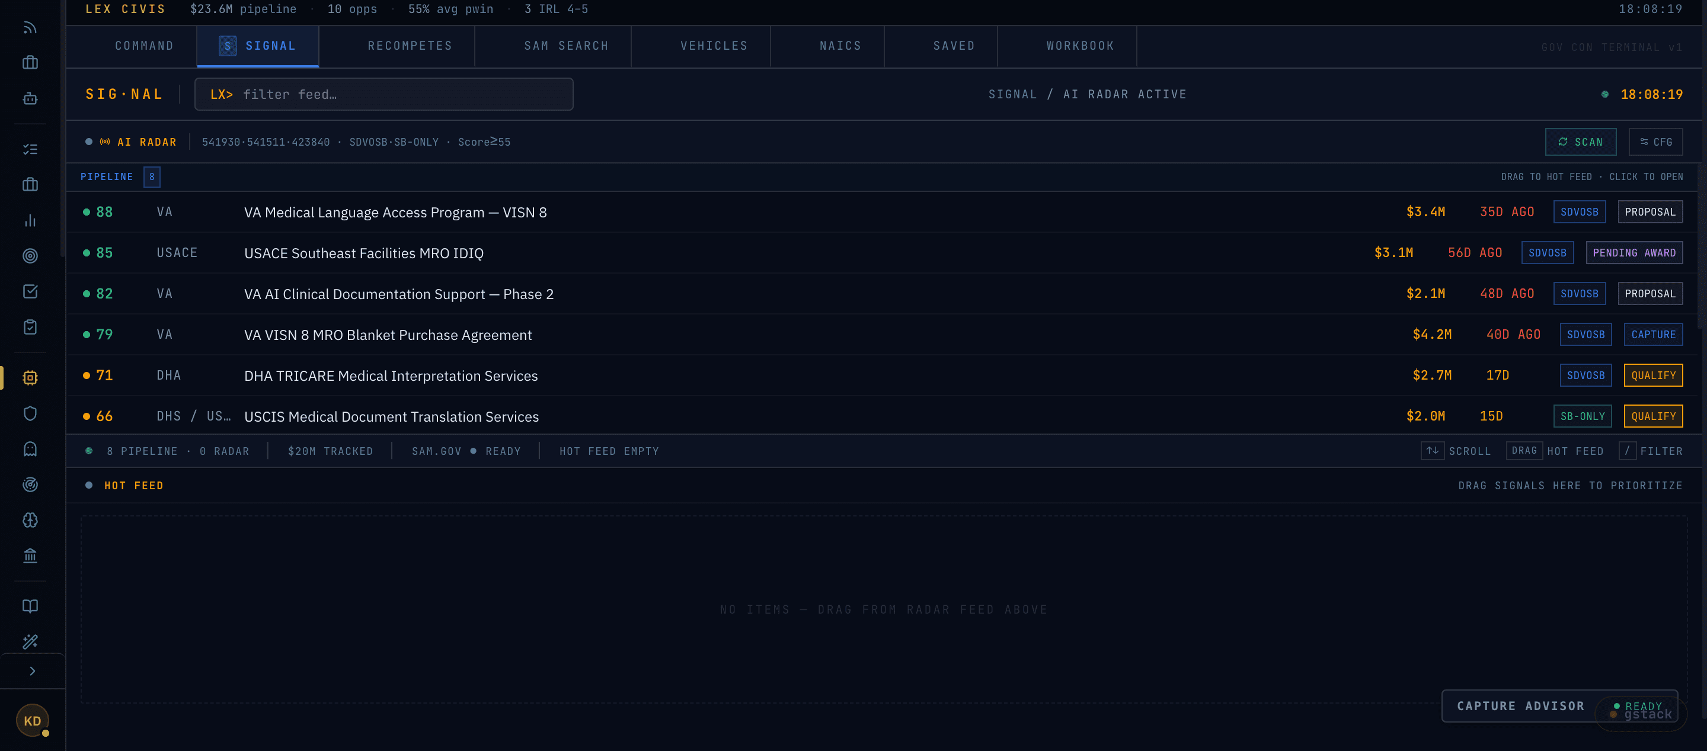The image size is (1707, 751).
Task: Click the PIPELINE count badge 8
Action: coord(152,177)
